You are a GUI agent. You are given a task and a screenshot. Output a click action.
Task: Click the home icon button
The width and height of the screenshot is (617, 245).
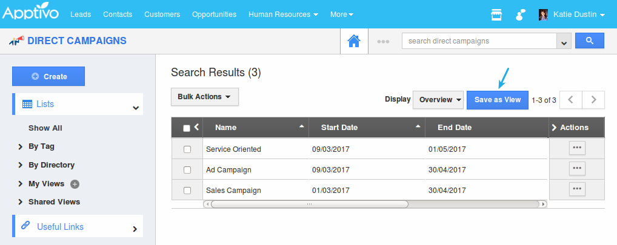[354, 41]
